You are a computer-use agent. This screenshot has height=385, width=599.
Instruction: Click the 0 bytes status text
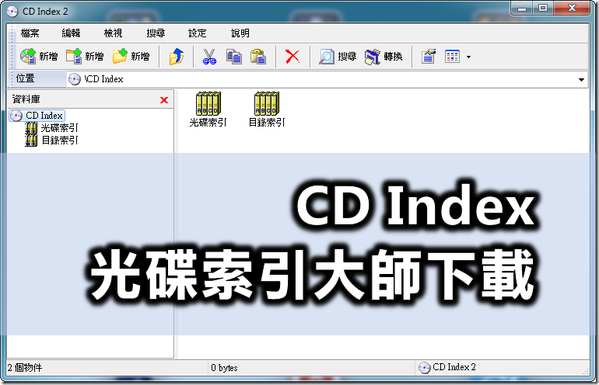click(x=224, y=368)
